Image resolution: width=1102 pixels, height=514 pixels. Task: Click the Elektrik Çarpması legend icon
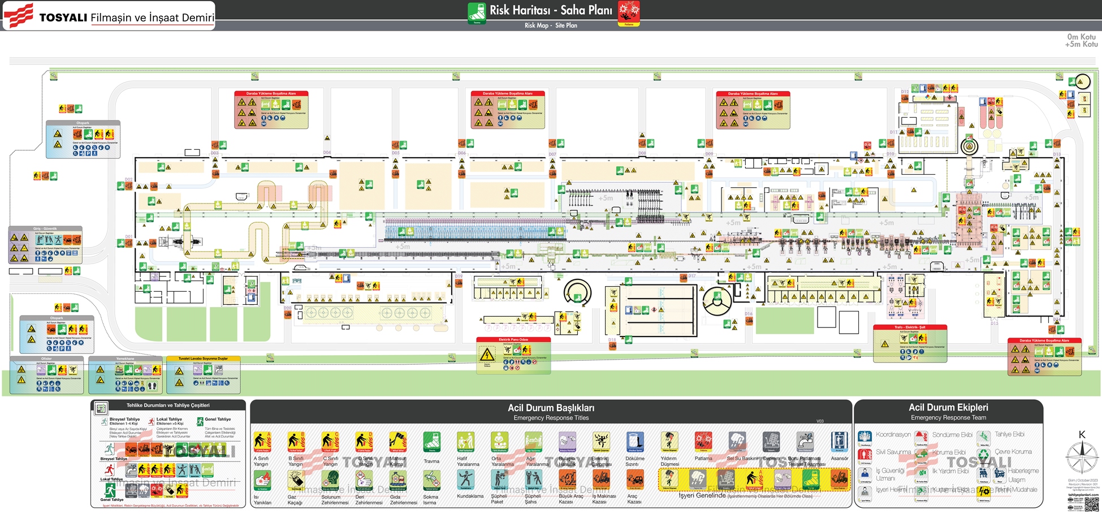601,442
